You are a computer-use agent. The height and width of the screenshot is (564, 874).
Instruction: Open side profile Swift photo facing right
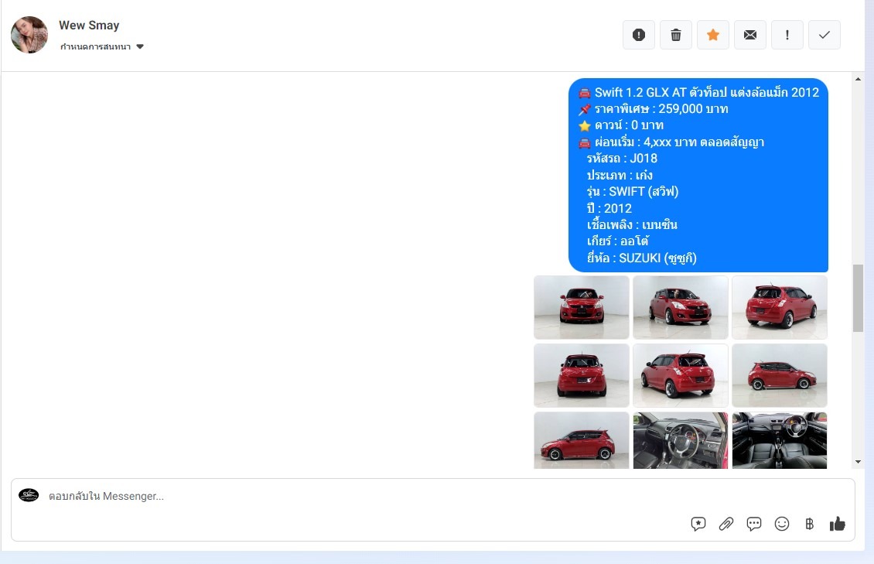(779, 375)
